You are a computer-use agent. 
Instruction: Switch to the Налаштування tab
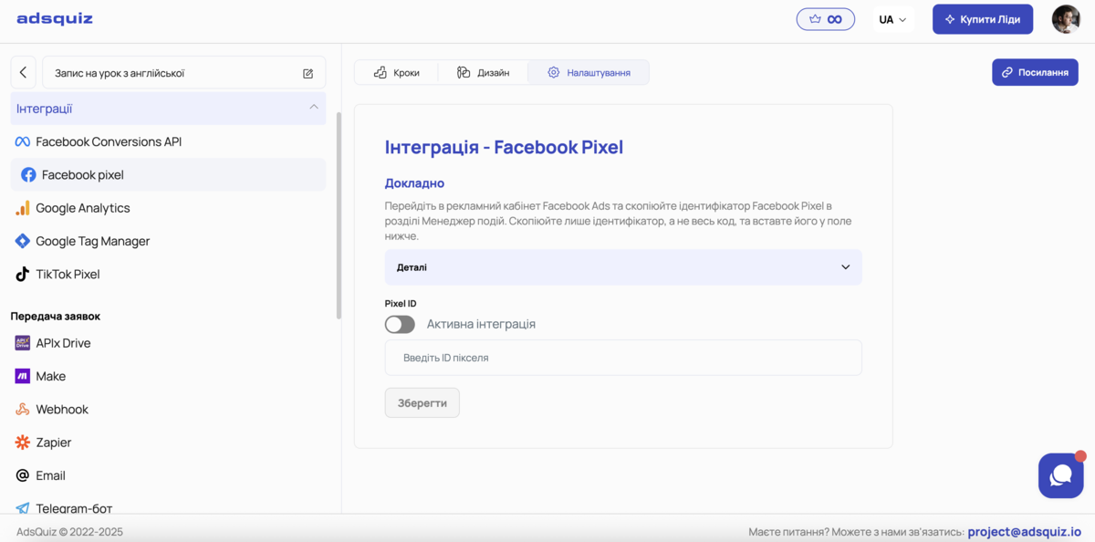[x=589, y=72]
